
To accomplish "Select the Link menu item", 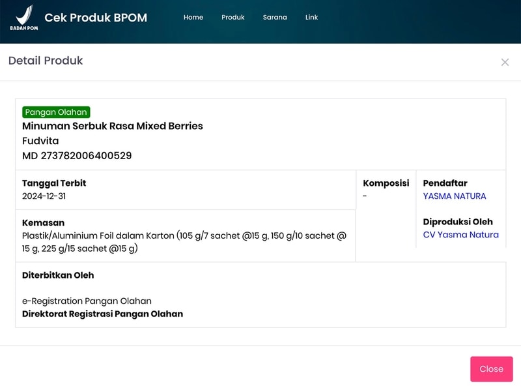I will pos(311,18).
